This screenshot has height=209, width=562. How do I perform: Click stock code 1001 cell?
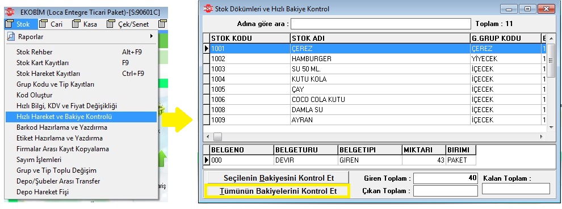(250, 49)
